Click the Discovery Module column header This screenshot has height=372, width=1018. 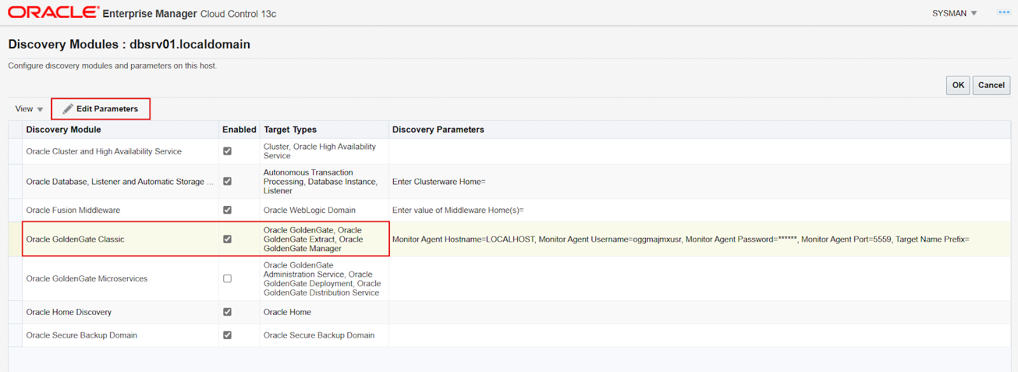pyautogui.click(x=120, y=130)
